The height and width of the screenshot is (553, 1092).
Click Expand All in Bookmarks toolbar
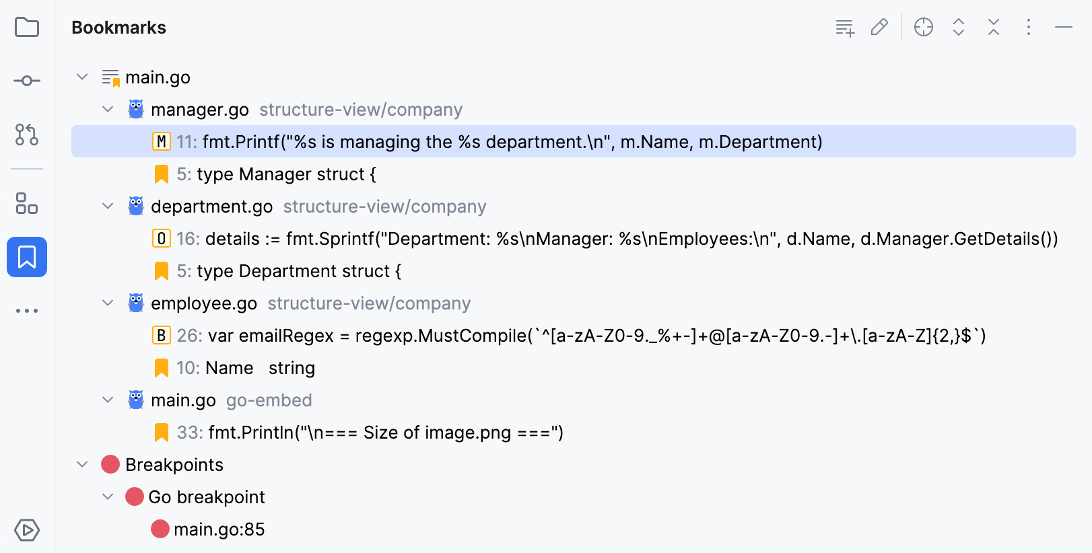(959, 28)
